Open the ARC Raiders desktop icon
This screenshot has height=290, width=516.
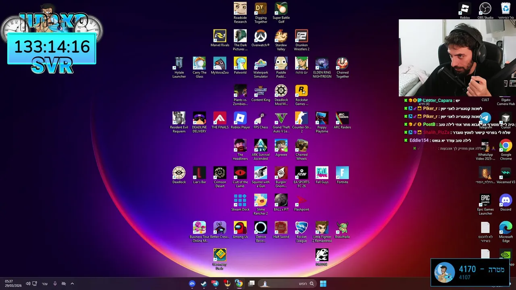(342, 120)
